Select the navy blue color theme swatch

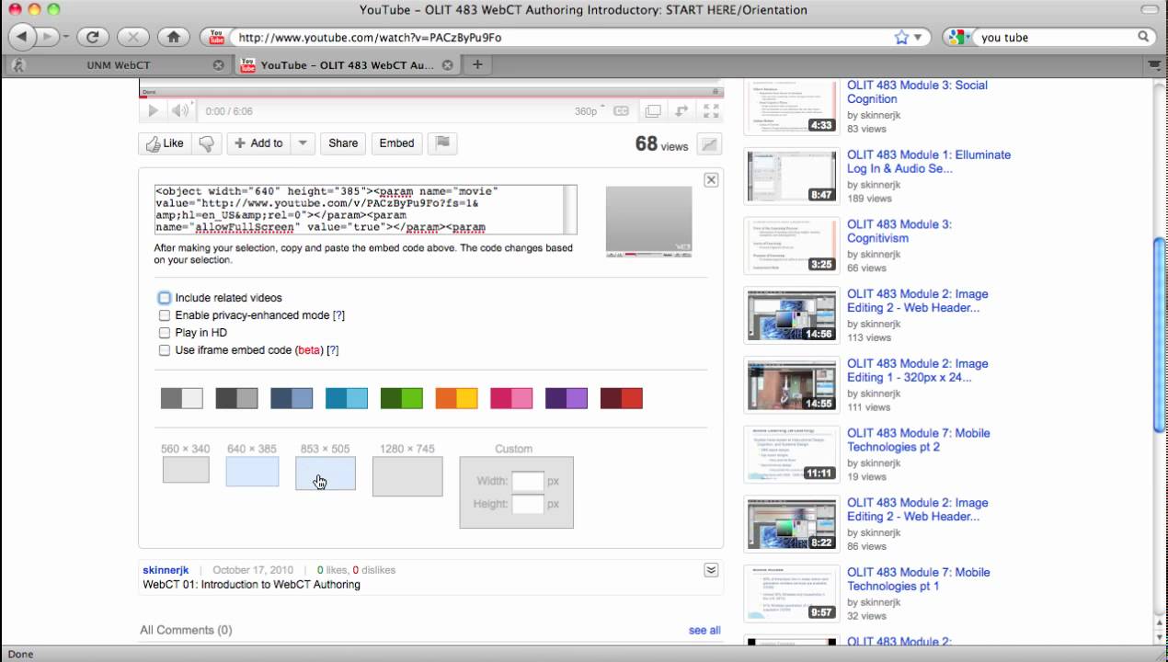[292, 398]
